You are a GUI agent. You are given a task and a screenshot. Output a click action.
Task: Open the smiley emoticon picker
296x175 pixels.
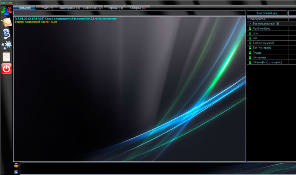16,165
